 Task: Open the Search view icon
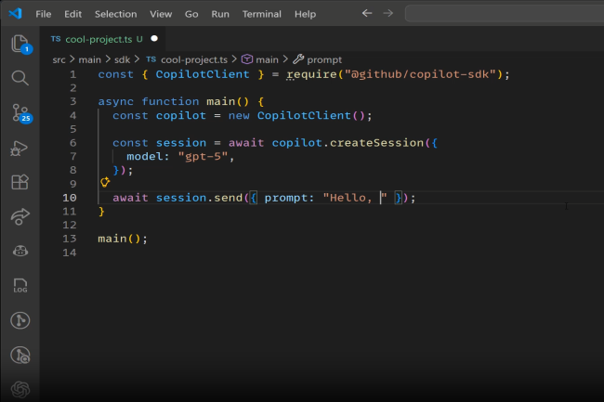point(20,78)
